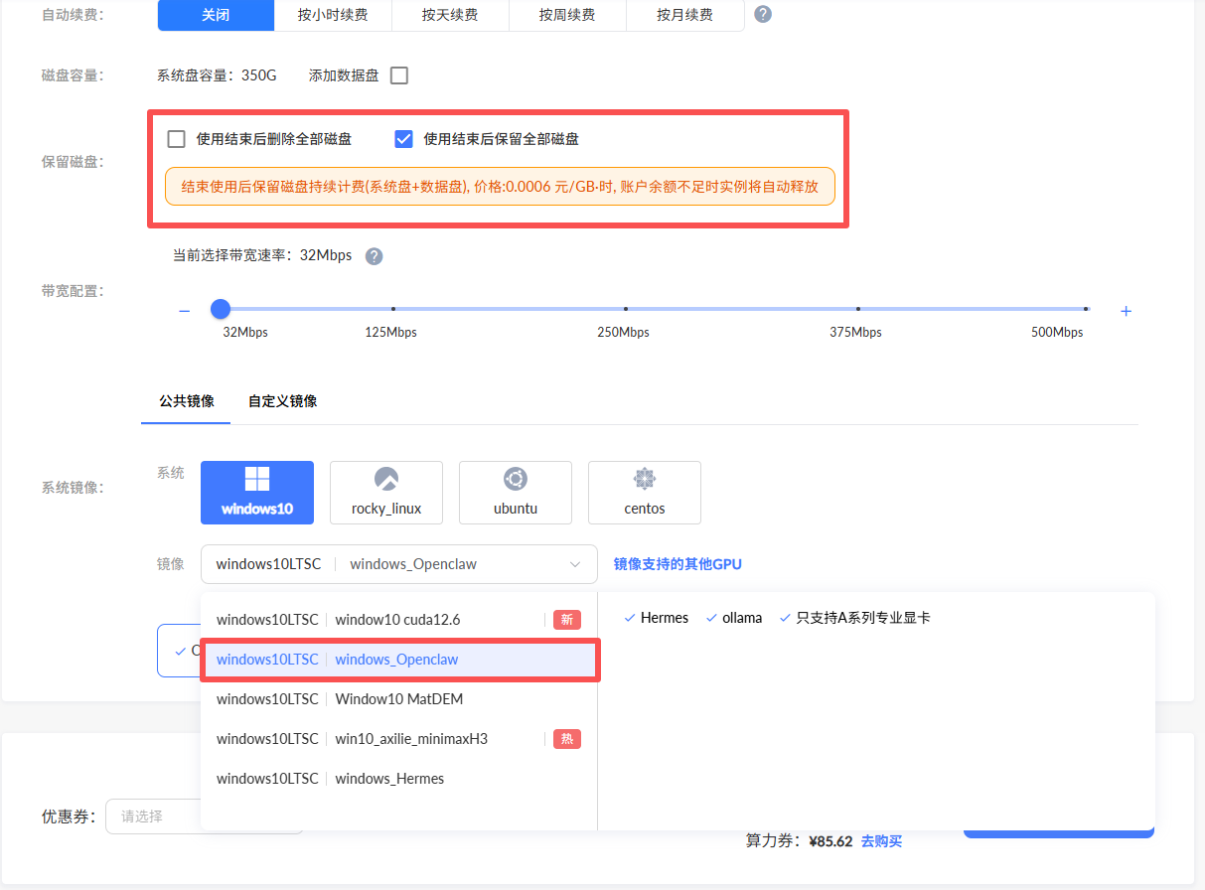
Task: Check 使用结束后删除全部磁盘 option
Action: [x=177, y=139]
